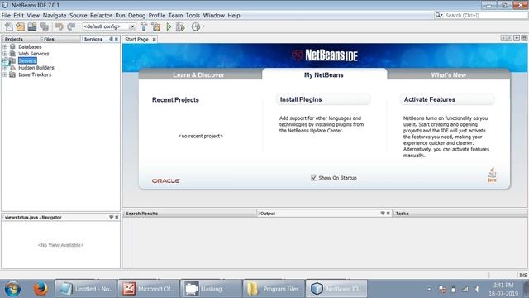Open the Tasks tab
This screenshot has width=529, height=298.
coord(403,214)
